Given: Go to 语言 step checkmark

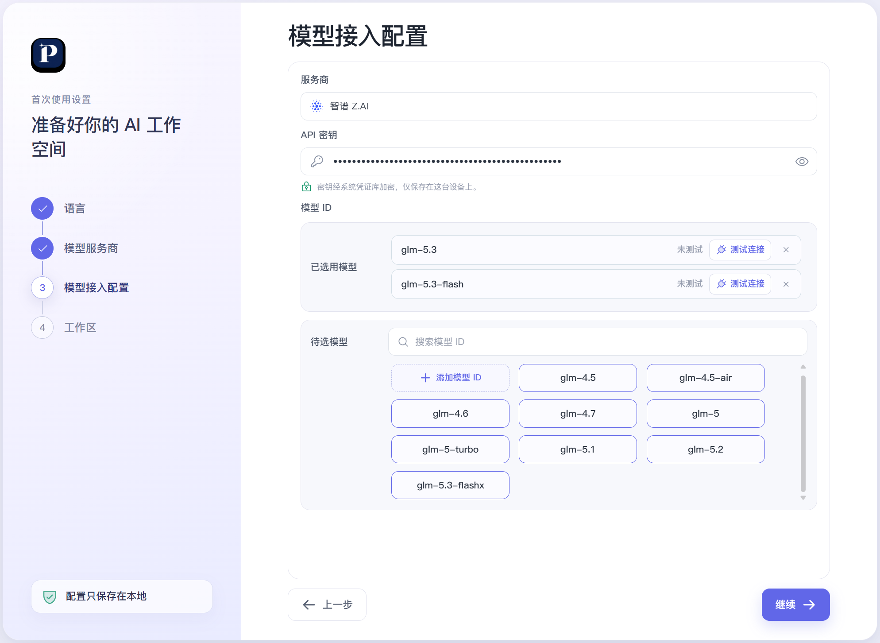Looking at the screenshot, I should (x=42, y=209).
